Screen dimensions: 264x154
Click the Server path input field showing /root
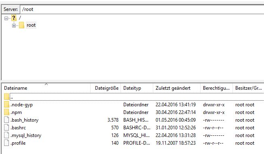(142, 9)
